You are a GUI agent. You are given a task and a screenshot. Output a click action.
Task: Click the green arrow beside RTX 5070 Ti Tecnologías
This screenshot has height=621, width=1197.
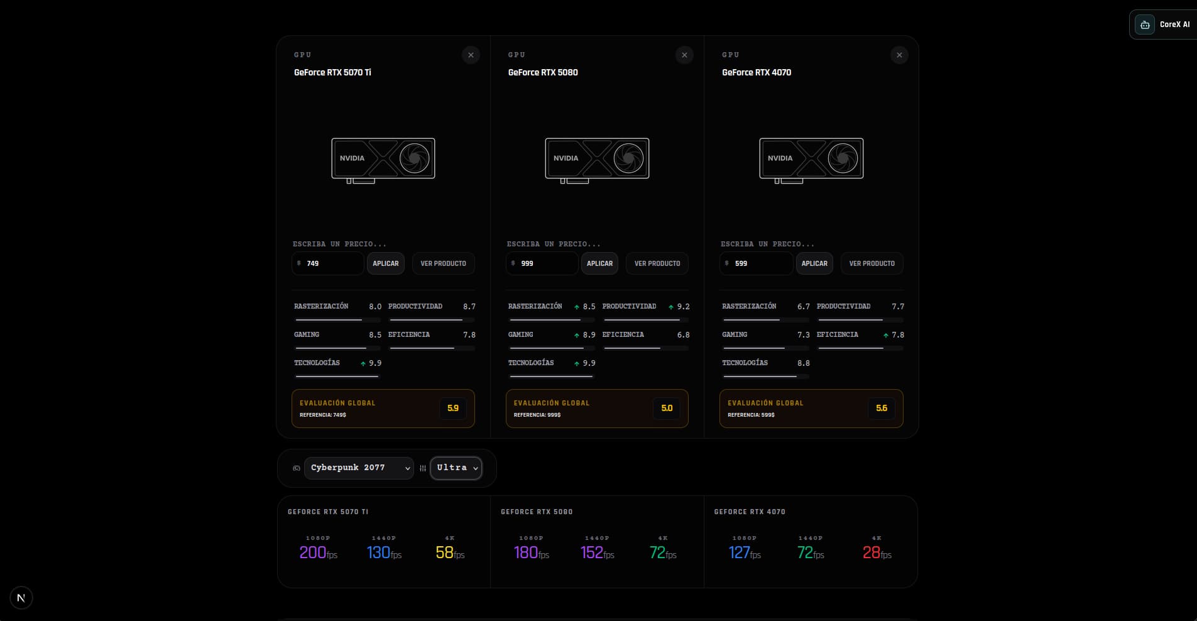(363, 363)
